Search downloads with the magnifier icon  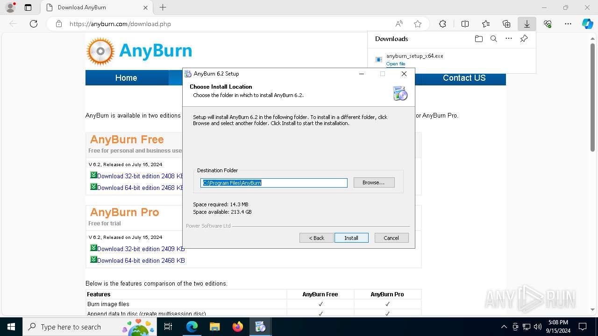(493, 39)
